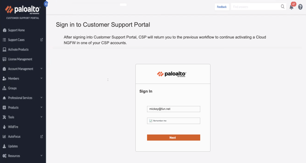Click the Updates download icon

[4, 146]
